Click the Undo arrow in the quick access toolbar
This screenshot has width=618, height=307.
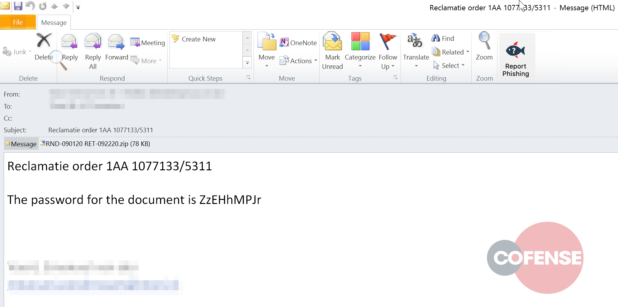(30, 6)
